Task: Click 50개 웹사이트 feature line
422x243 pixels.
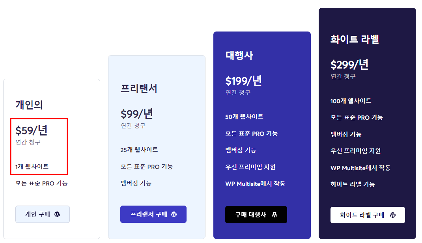Action: [245, 117]
